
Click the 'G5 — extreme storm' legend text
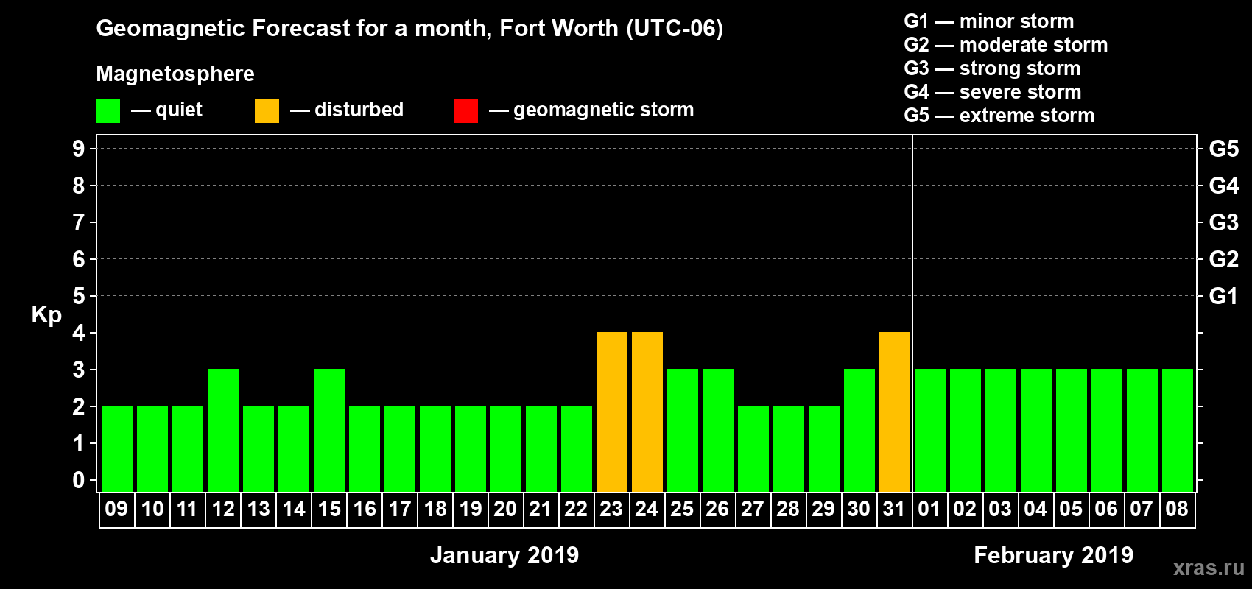coord(999,116)
